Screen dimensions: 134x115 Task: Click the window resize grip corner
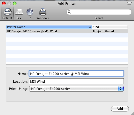[132, 113]
